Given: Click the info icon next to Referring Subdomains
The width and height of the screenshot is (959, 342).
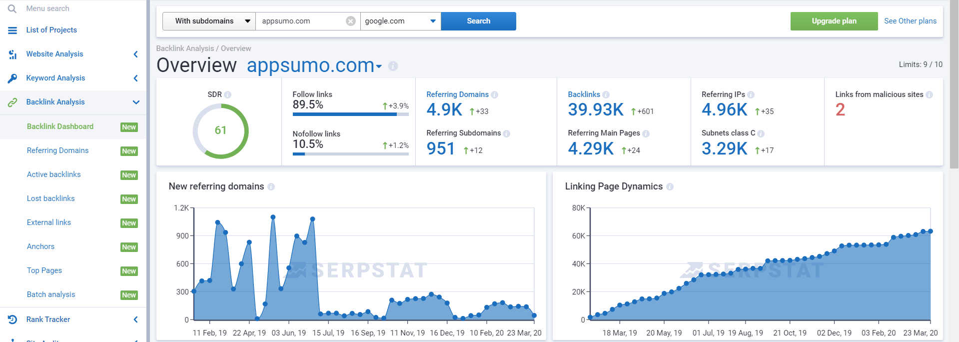Looking at the screenshot, I should tap(507, 133).
